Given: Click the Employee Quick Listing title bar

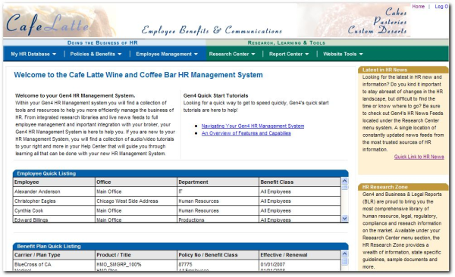Looking at the screenshot, I should (x=180, y=173).
